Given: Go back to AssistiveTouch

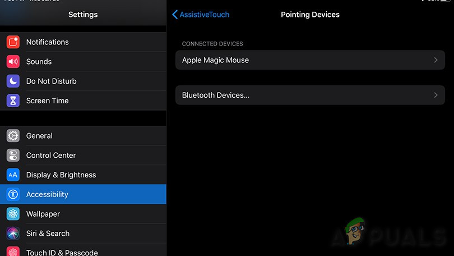Looking at the screenshot, I should [201, 15].
